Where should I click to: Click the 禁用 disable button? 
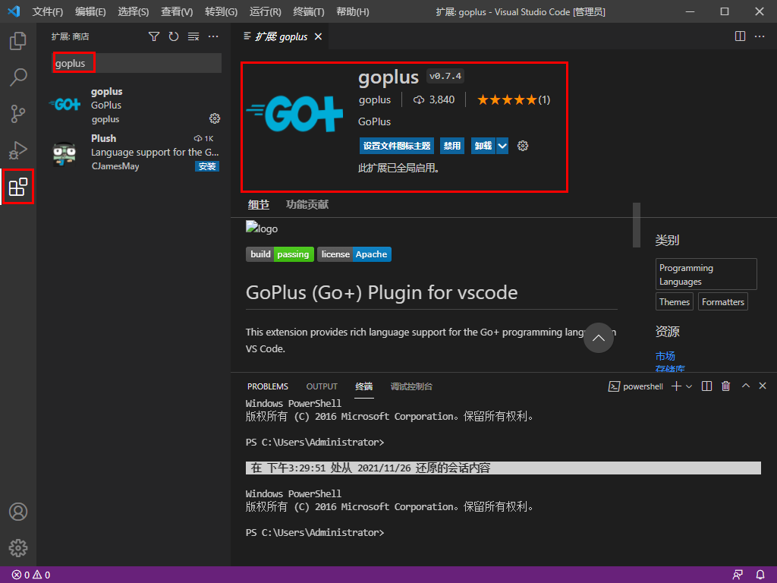[452, 146]
